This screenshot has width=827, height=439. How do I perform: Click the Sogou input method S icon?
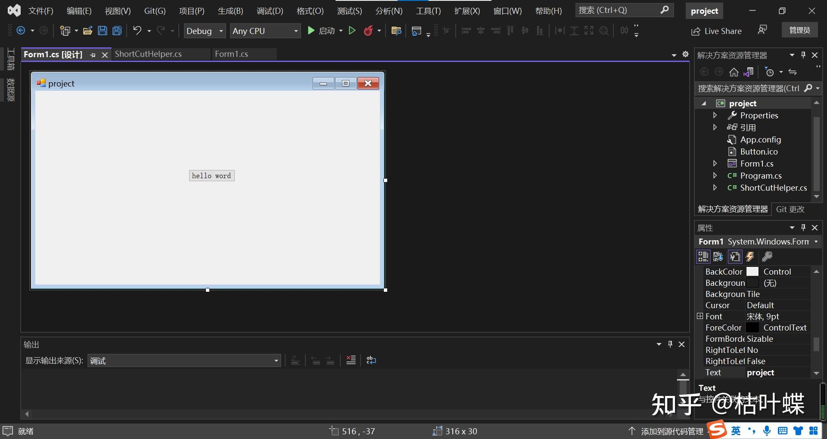click(x=718, y=430)
